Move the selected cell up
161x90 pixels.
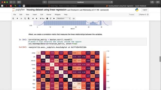tap(33, 18)
